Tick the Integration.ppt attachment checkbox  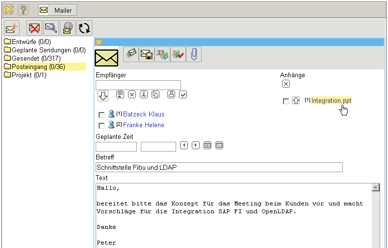286,101
